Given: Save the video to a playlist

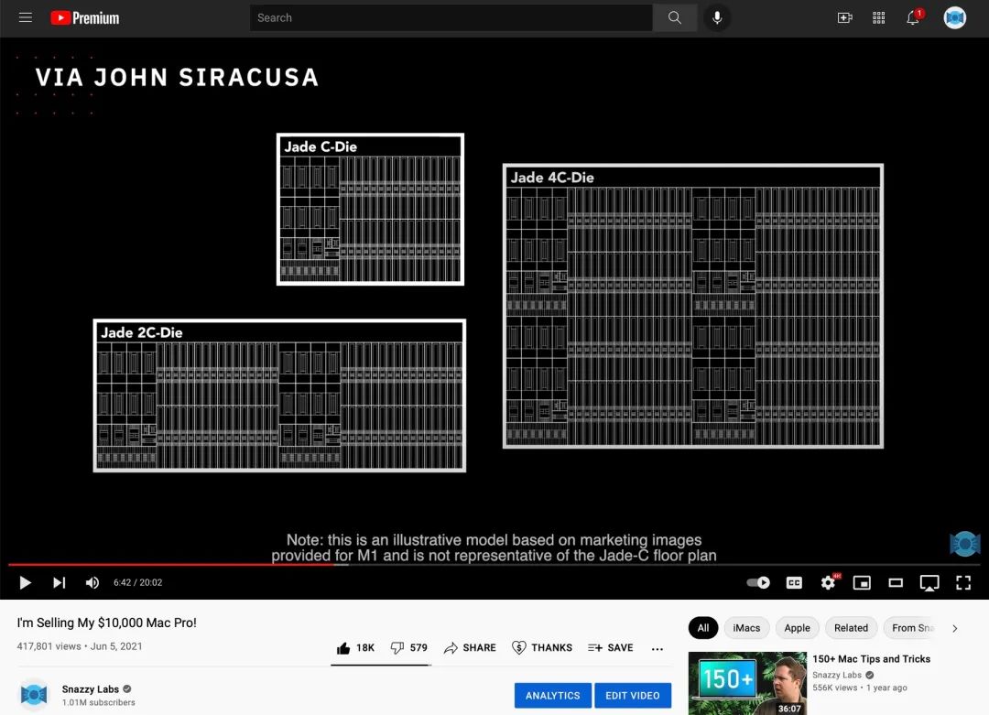Looking at the screenshot, I should 611,647.
